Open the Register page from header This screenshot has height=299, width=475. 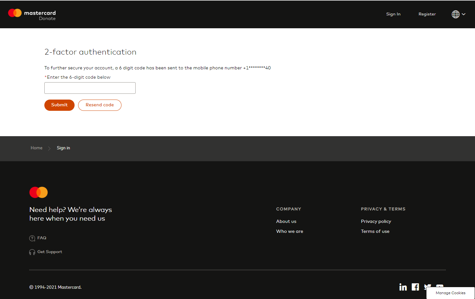[x=427, y=14]
